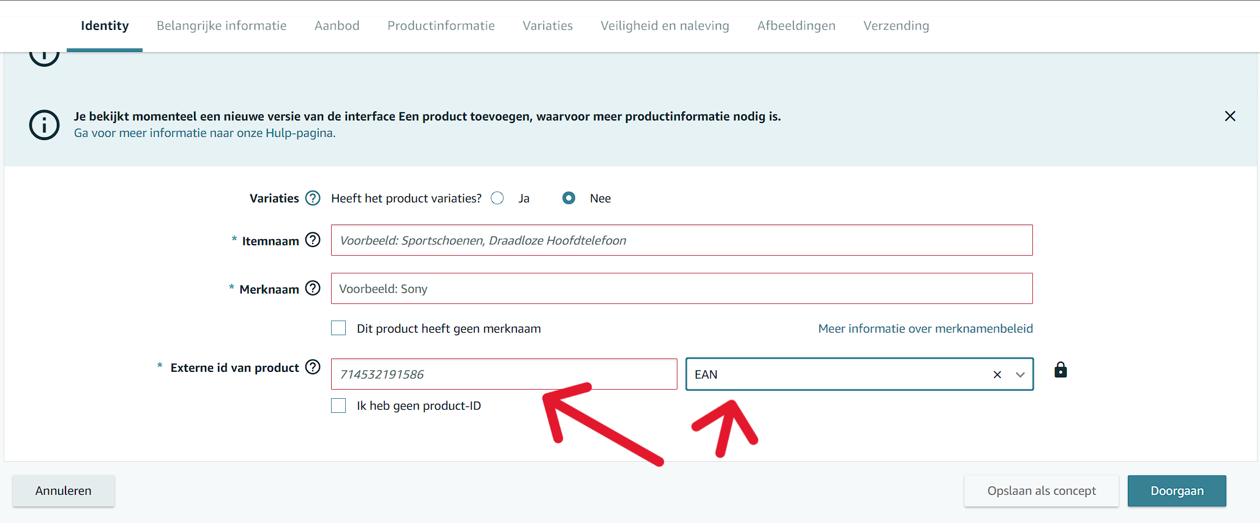The width and height of the screenshot is (1260, 523).
Task: Select Ja for product variations
Action: point(498,198)
